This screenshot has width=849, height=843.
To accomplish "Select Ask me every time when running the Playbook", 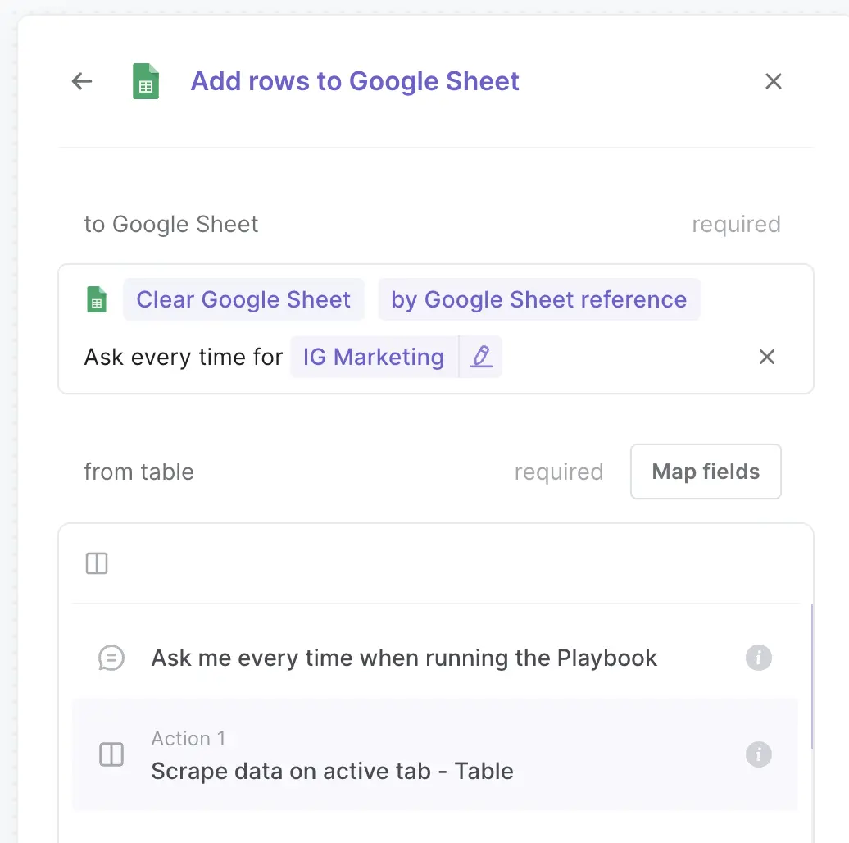I will click(x=404, y=658).
